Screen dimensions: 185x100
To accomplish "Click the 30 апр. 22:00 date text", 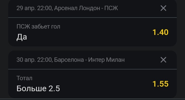I will click(x=34, y=60).
